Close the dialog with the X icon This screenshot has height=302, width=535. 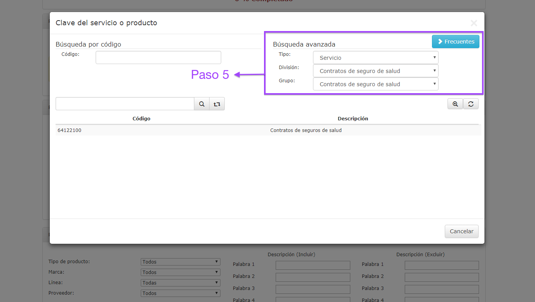(474, 23)
